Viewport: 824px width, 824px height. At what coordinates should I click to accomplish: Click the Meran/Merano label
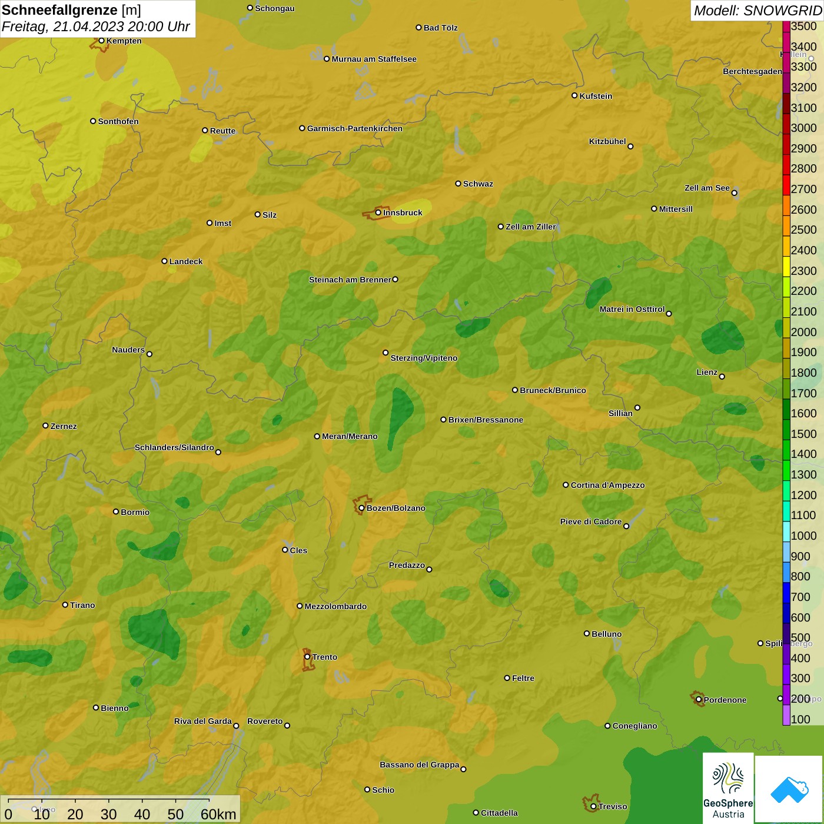(350, 436)
